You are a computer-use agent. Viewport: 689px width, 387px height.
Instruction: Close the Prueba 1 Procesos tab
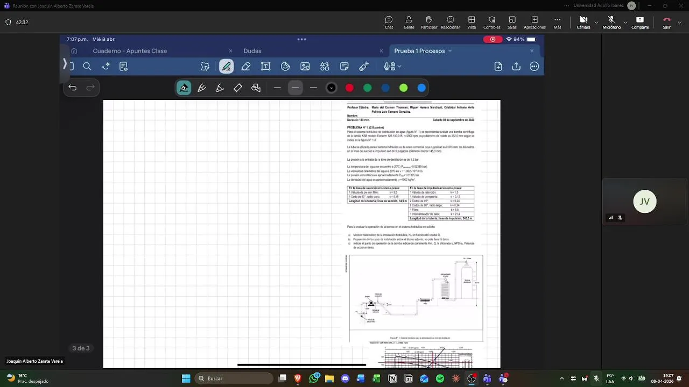coord(532,51)
